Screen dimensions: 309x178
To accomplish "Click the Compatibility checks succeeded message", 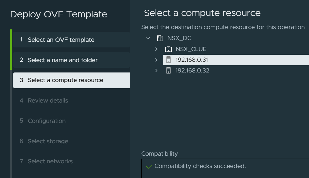I will 200,166.
